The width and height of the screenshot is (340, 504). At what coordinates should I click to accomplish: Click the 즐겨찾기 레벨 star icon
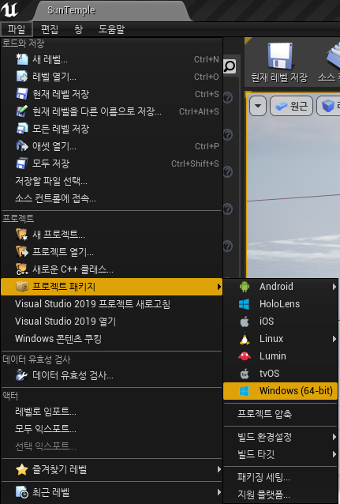point(22,469)
